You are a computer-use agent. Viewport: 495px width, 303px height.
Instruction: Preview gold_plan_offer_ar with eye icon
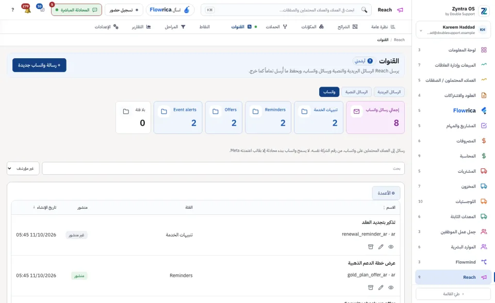tap(391, 288)
